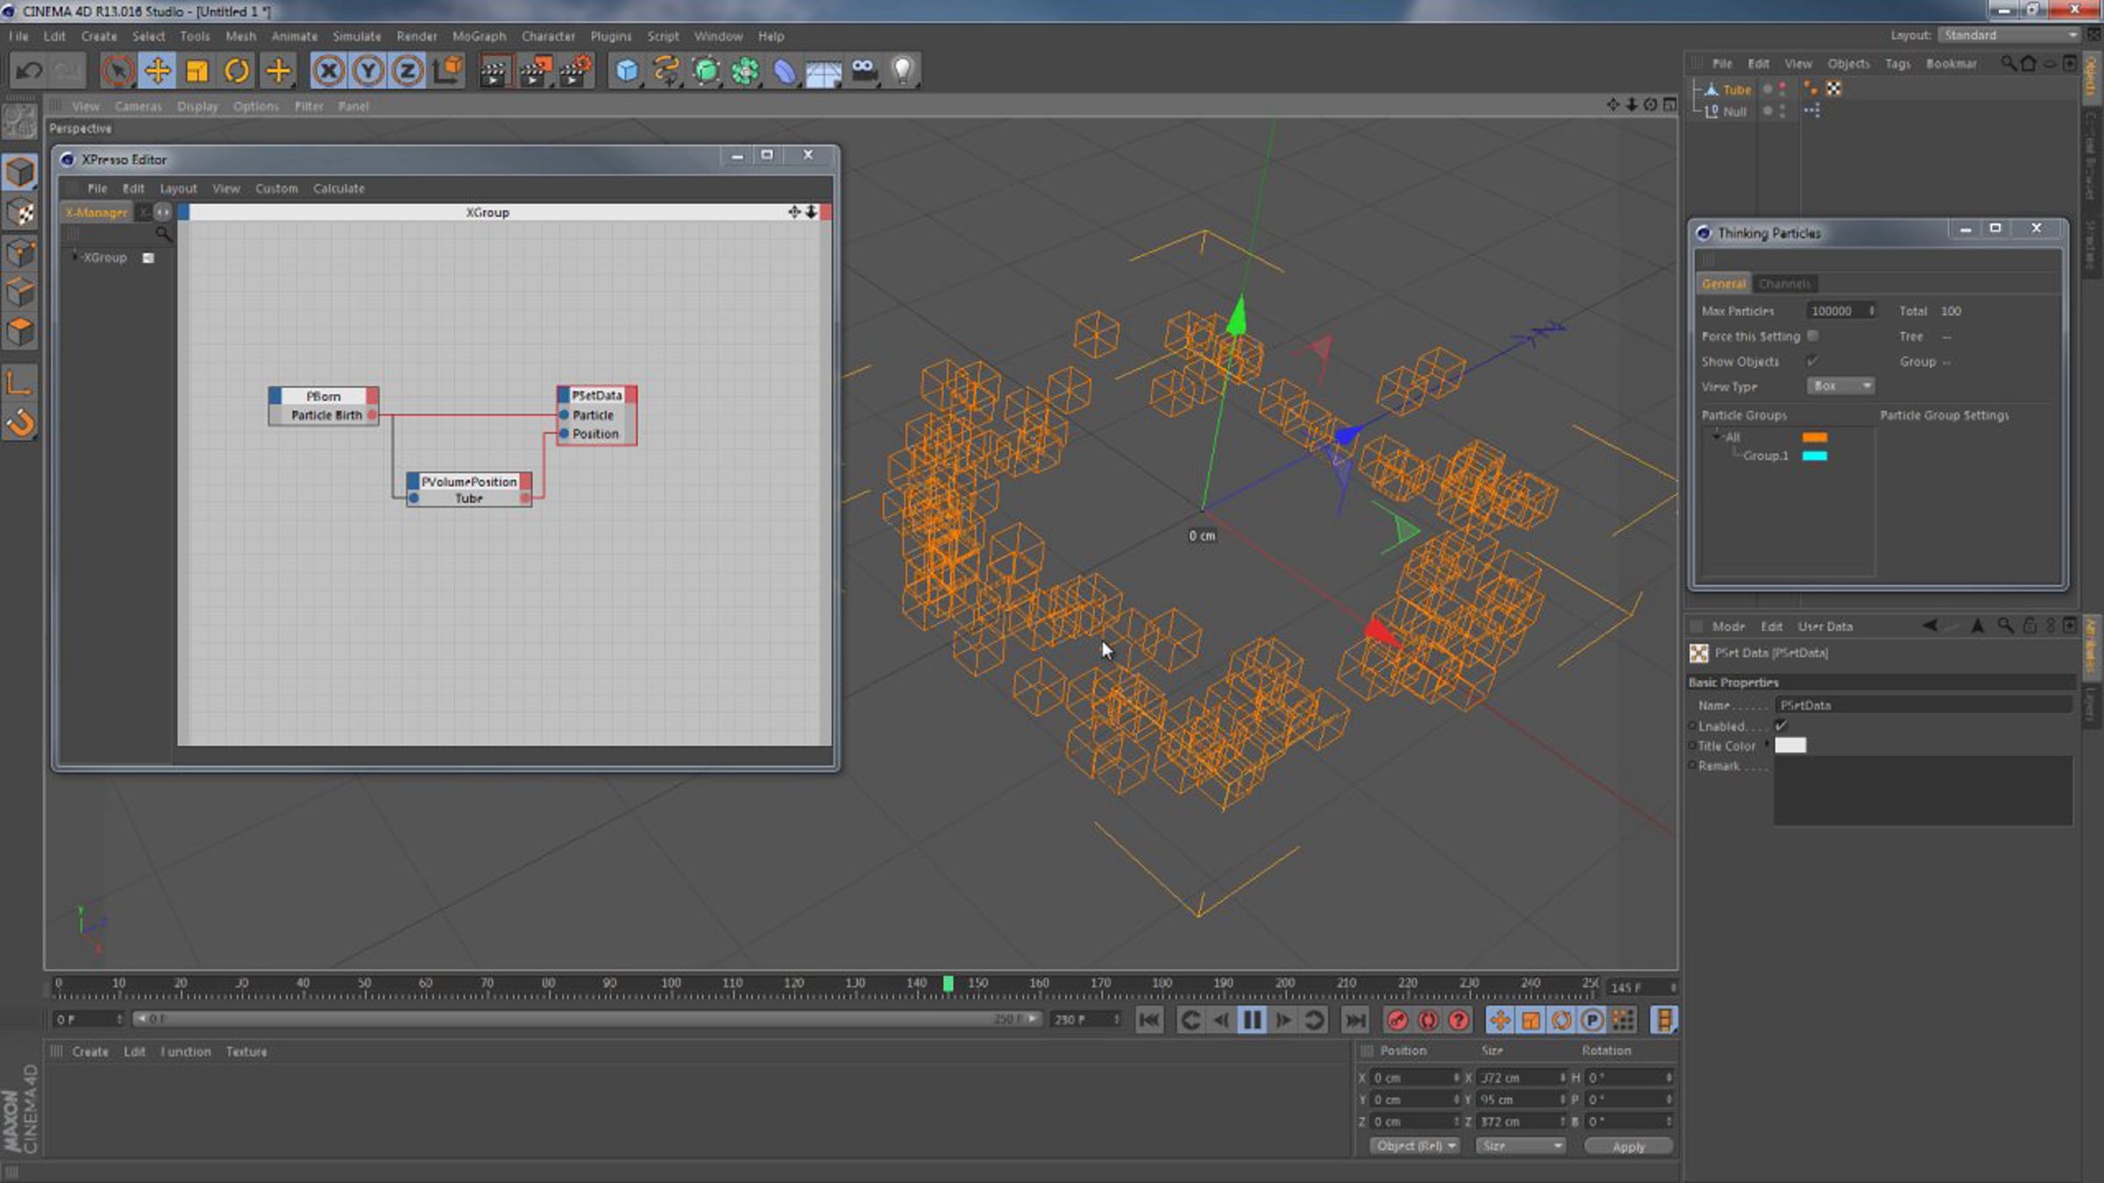Open the blue deformer objects icon
The image size is (2104, 1183).
[x=785, y=71]
